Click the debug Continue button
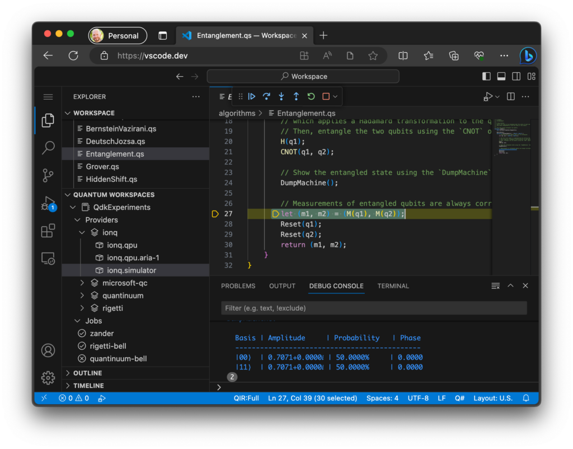Screen dimensions: 573x449 [x=252, y=96]
